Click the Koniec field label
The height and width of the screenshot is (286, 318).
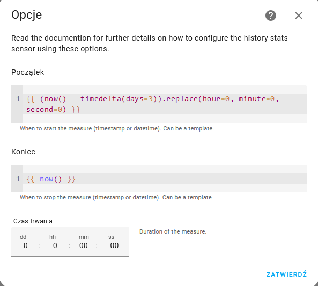pyautogui.click(x=23, y=152)
